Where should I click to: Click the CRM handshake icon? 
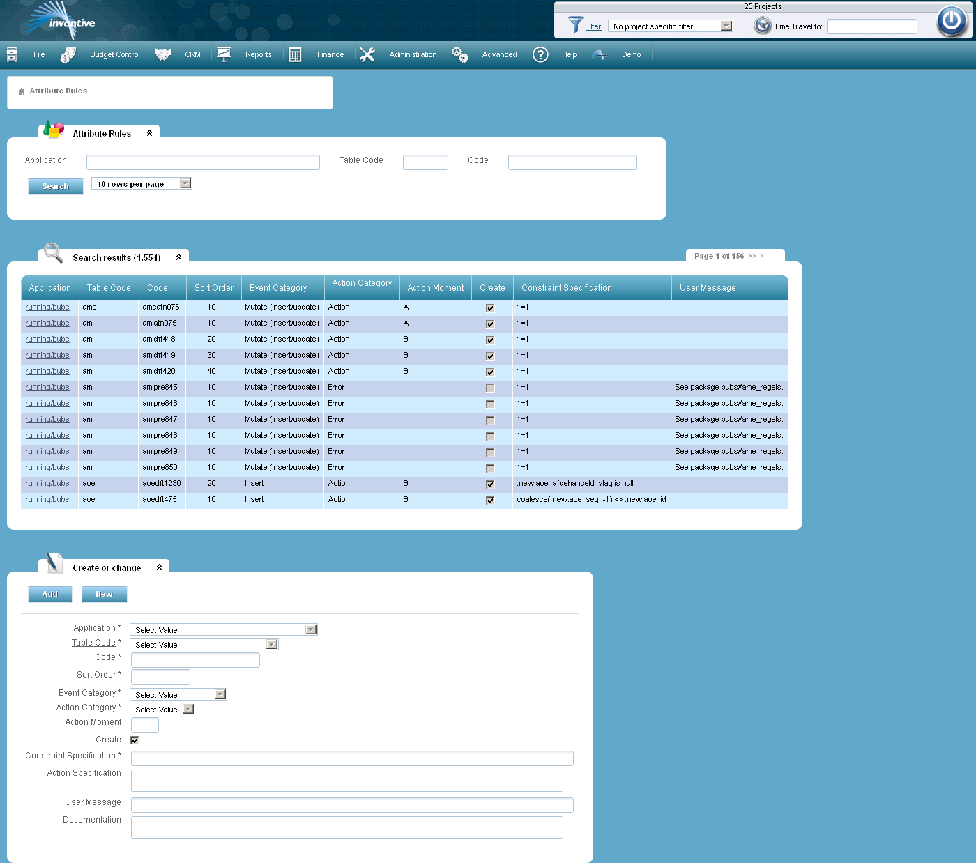pyautogui.click(x=163, y=54)
